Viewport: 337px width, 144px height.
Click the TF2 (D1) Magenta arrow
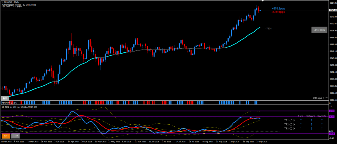tap(322, 124)
